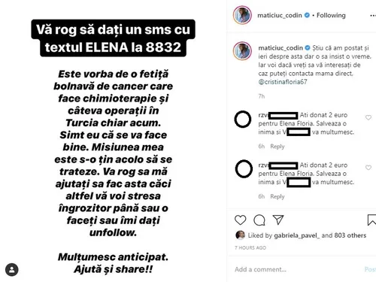The image size is (376, 282).
Task: Like the post with the heart icon
Action: click(x=240, y=220)
